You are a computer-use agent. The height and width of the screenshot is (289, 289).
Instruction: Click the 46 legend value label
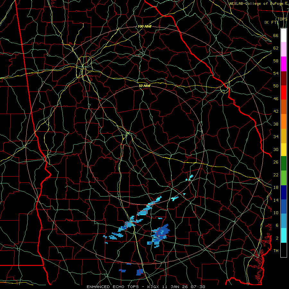pyautogui.click(x=276, y=99)
